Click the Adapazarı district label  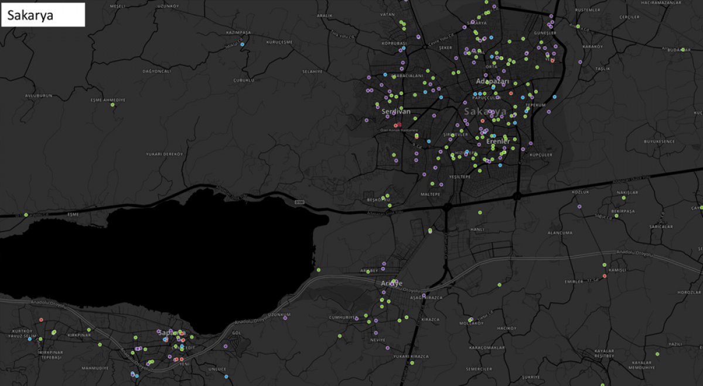pyautogui.click(x=493, y=81)
